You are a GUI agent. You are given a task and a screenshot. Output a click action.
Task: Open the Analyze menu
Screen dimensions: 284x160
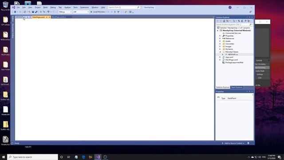[67, 8]
